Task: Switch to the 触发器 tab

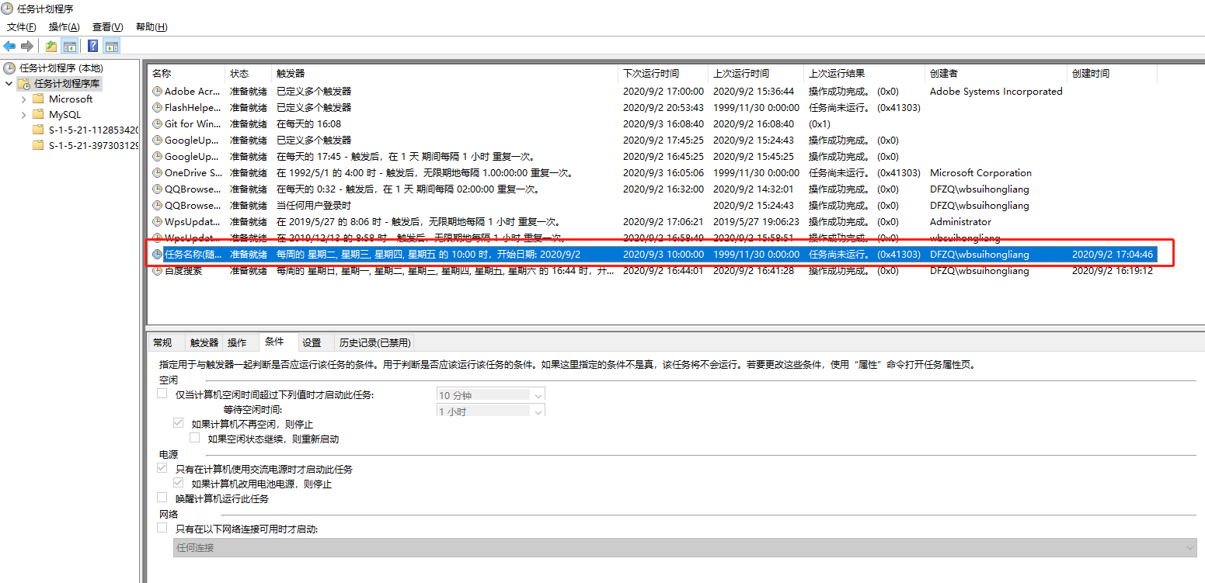Action: (203, 342)
